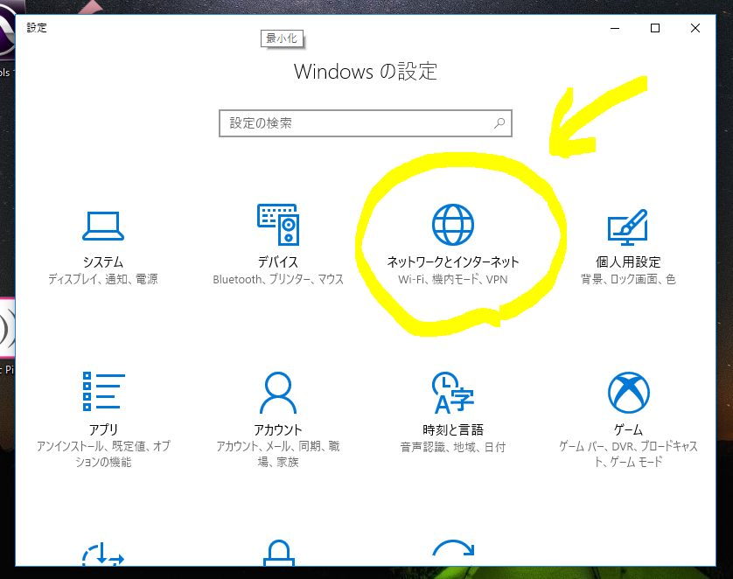Click text 背景、ロック画面、色
The width and height of the screenshot is (733, 579).
click(628, 279)
